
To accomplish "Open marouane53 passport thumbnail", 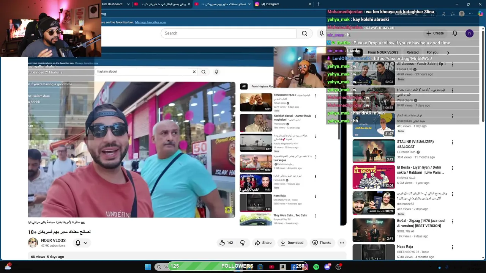I will [x=374, y=203].
